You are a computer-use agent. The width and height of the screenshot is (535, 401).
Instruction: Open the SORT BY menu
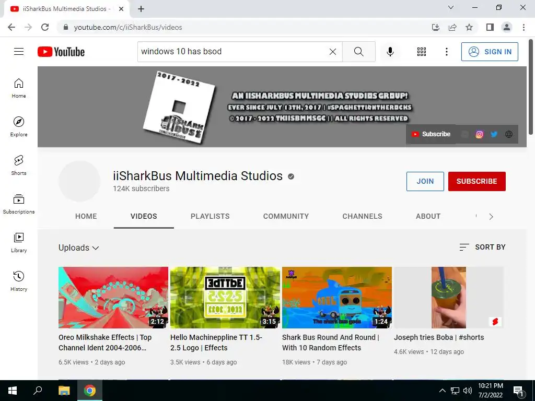tap(482, 247)
